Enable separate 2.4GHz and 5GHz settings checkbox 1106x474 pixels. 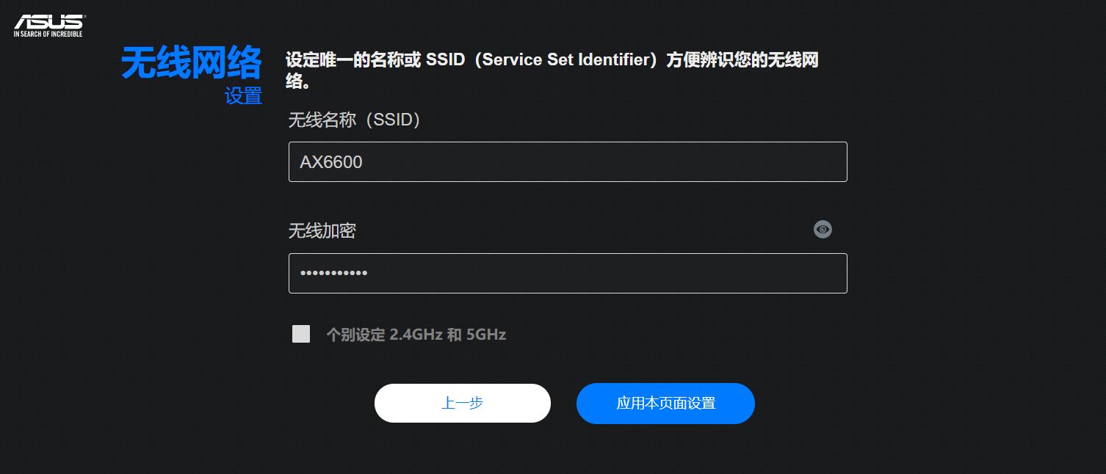(301, 334)
